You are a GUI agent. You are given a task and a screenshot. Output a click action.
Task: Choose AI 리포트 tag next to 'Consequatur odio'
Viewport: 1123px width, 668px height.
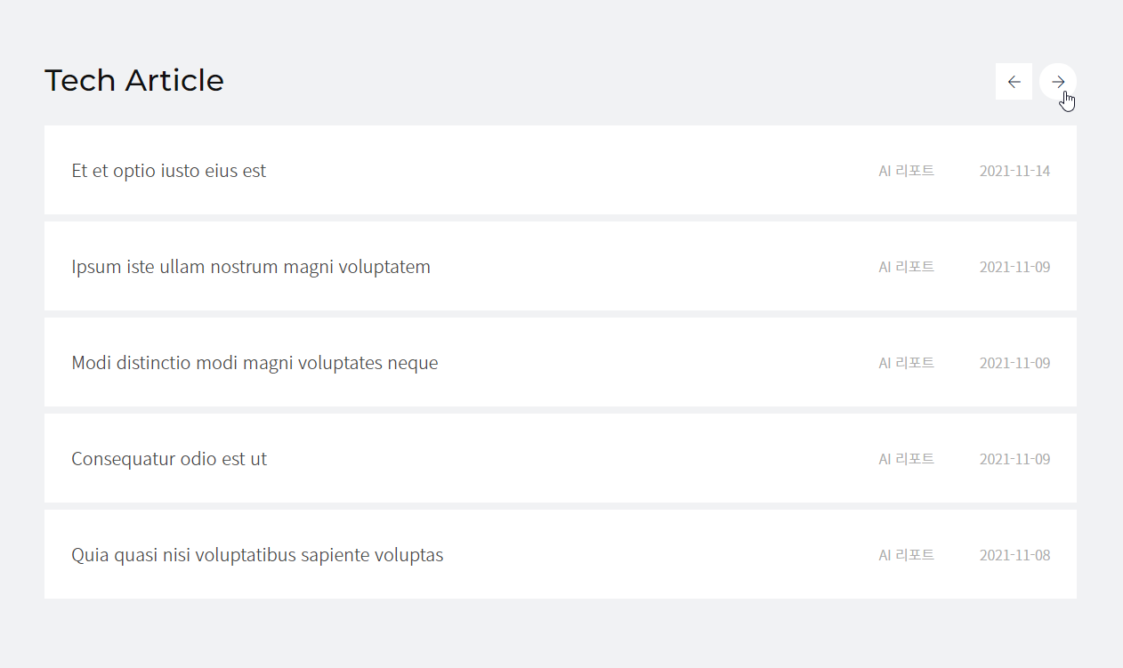pos(906,459)
